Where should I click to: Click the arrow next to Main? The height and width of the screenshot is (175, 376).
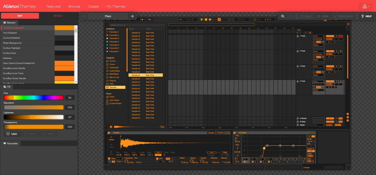tap(132, 16)
